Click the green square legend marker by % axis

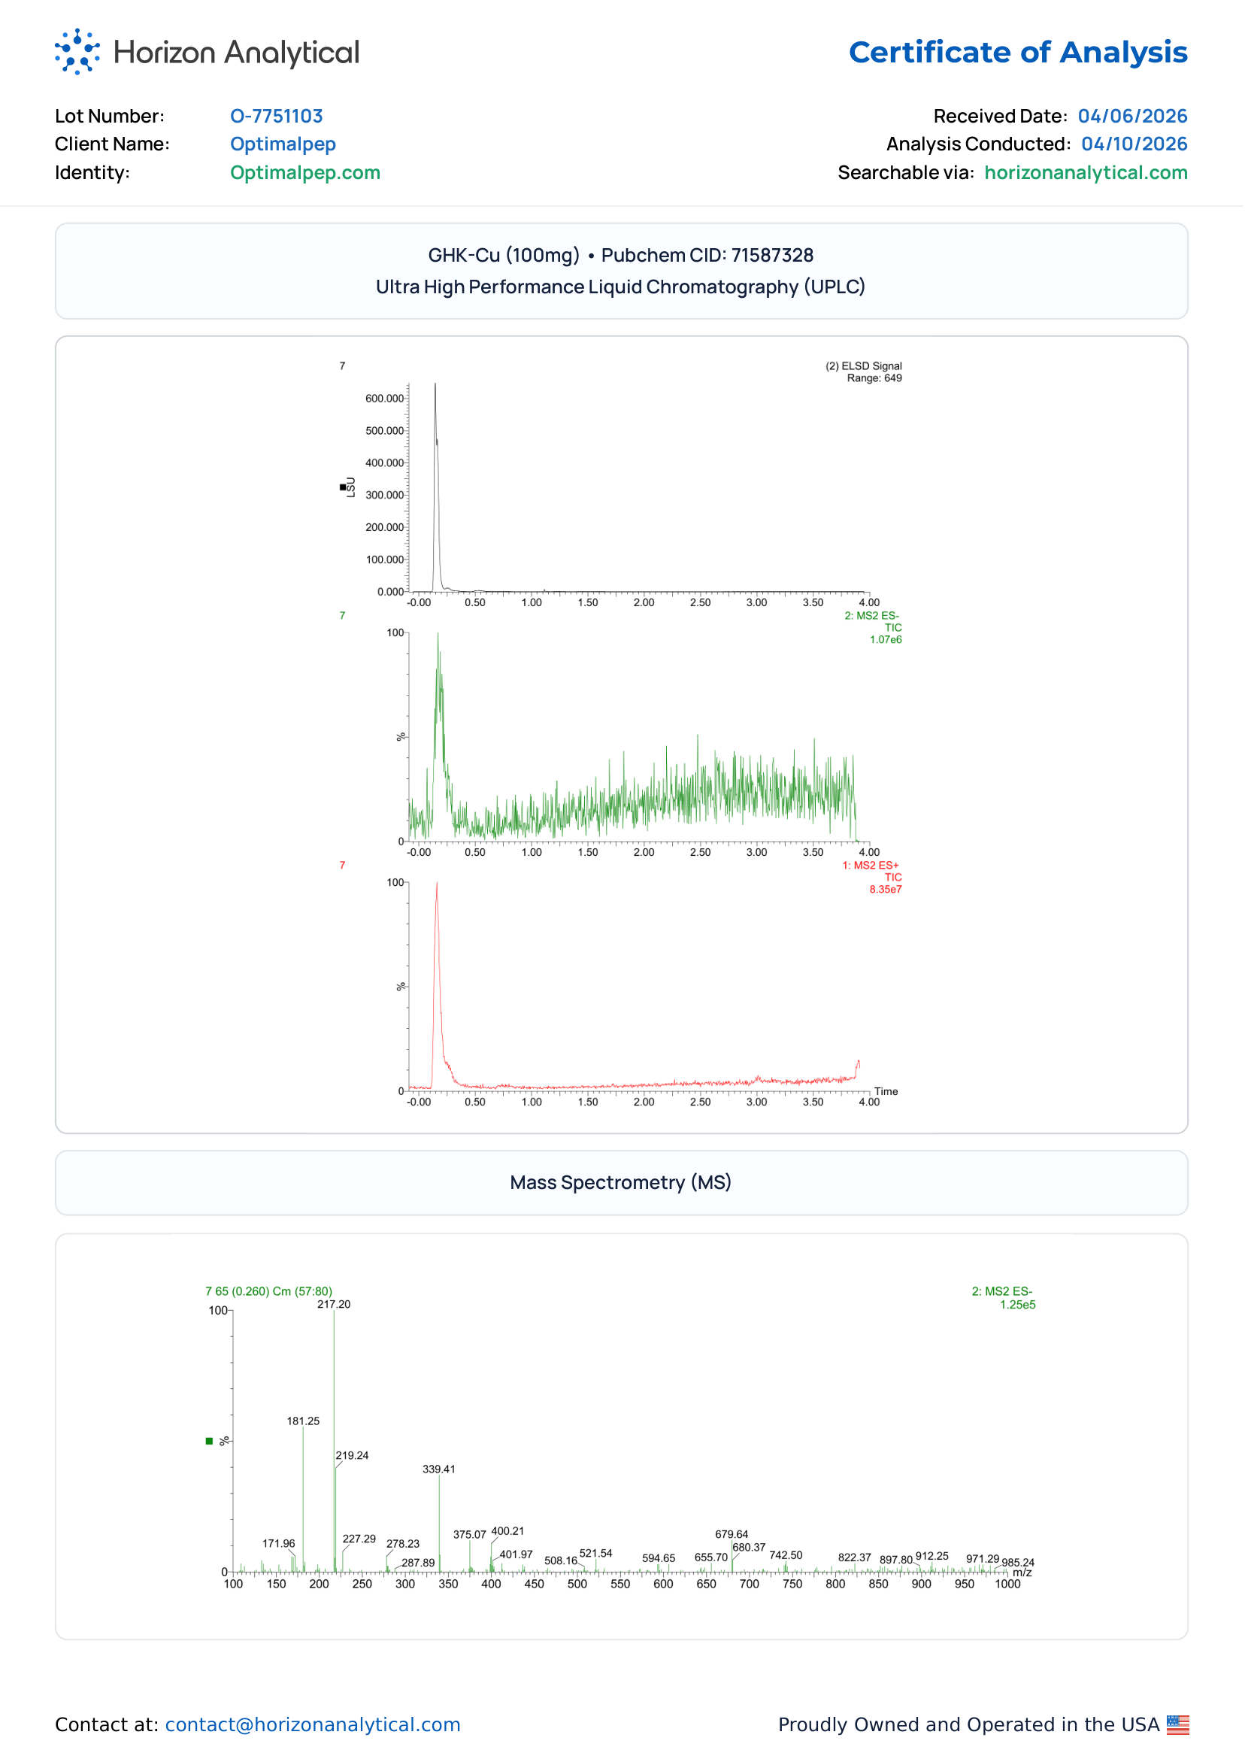point(209,1442)
